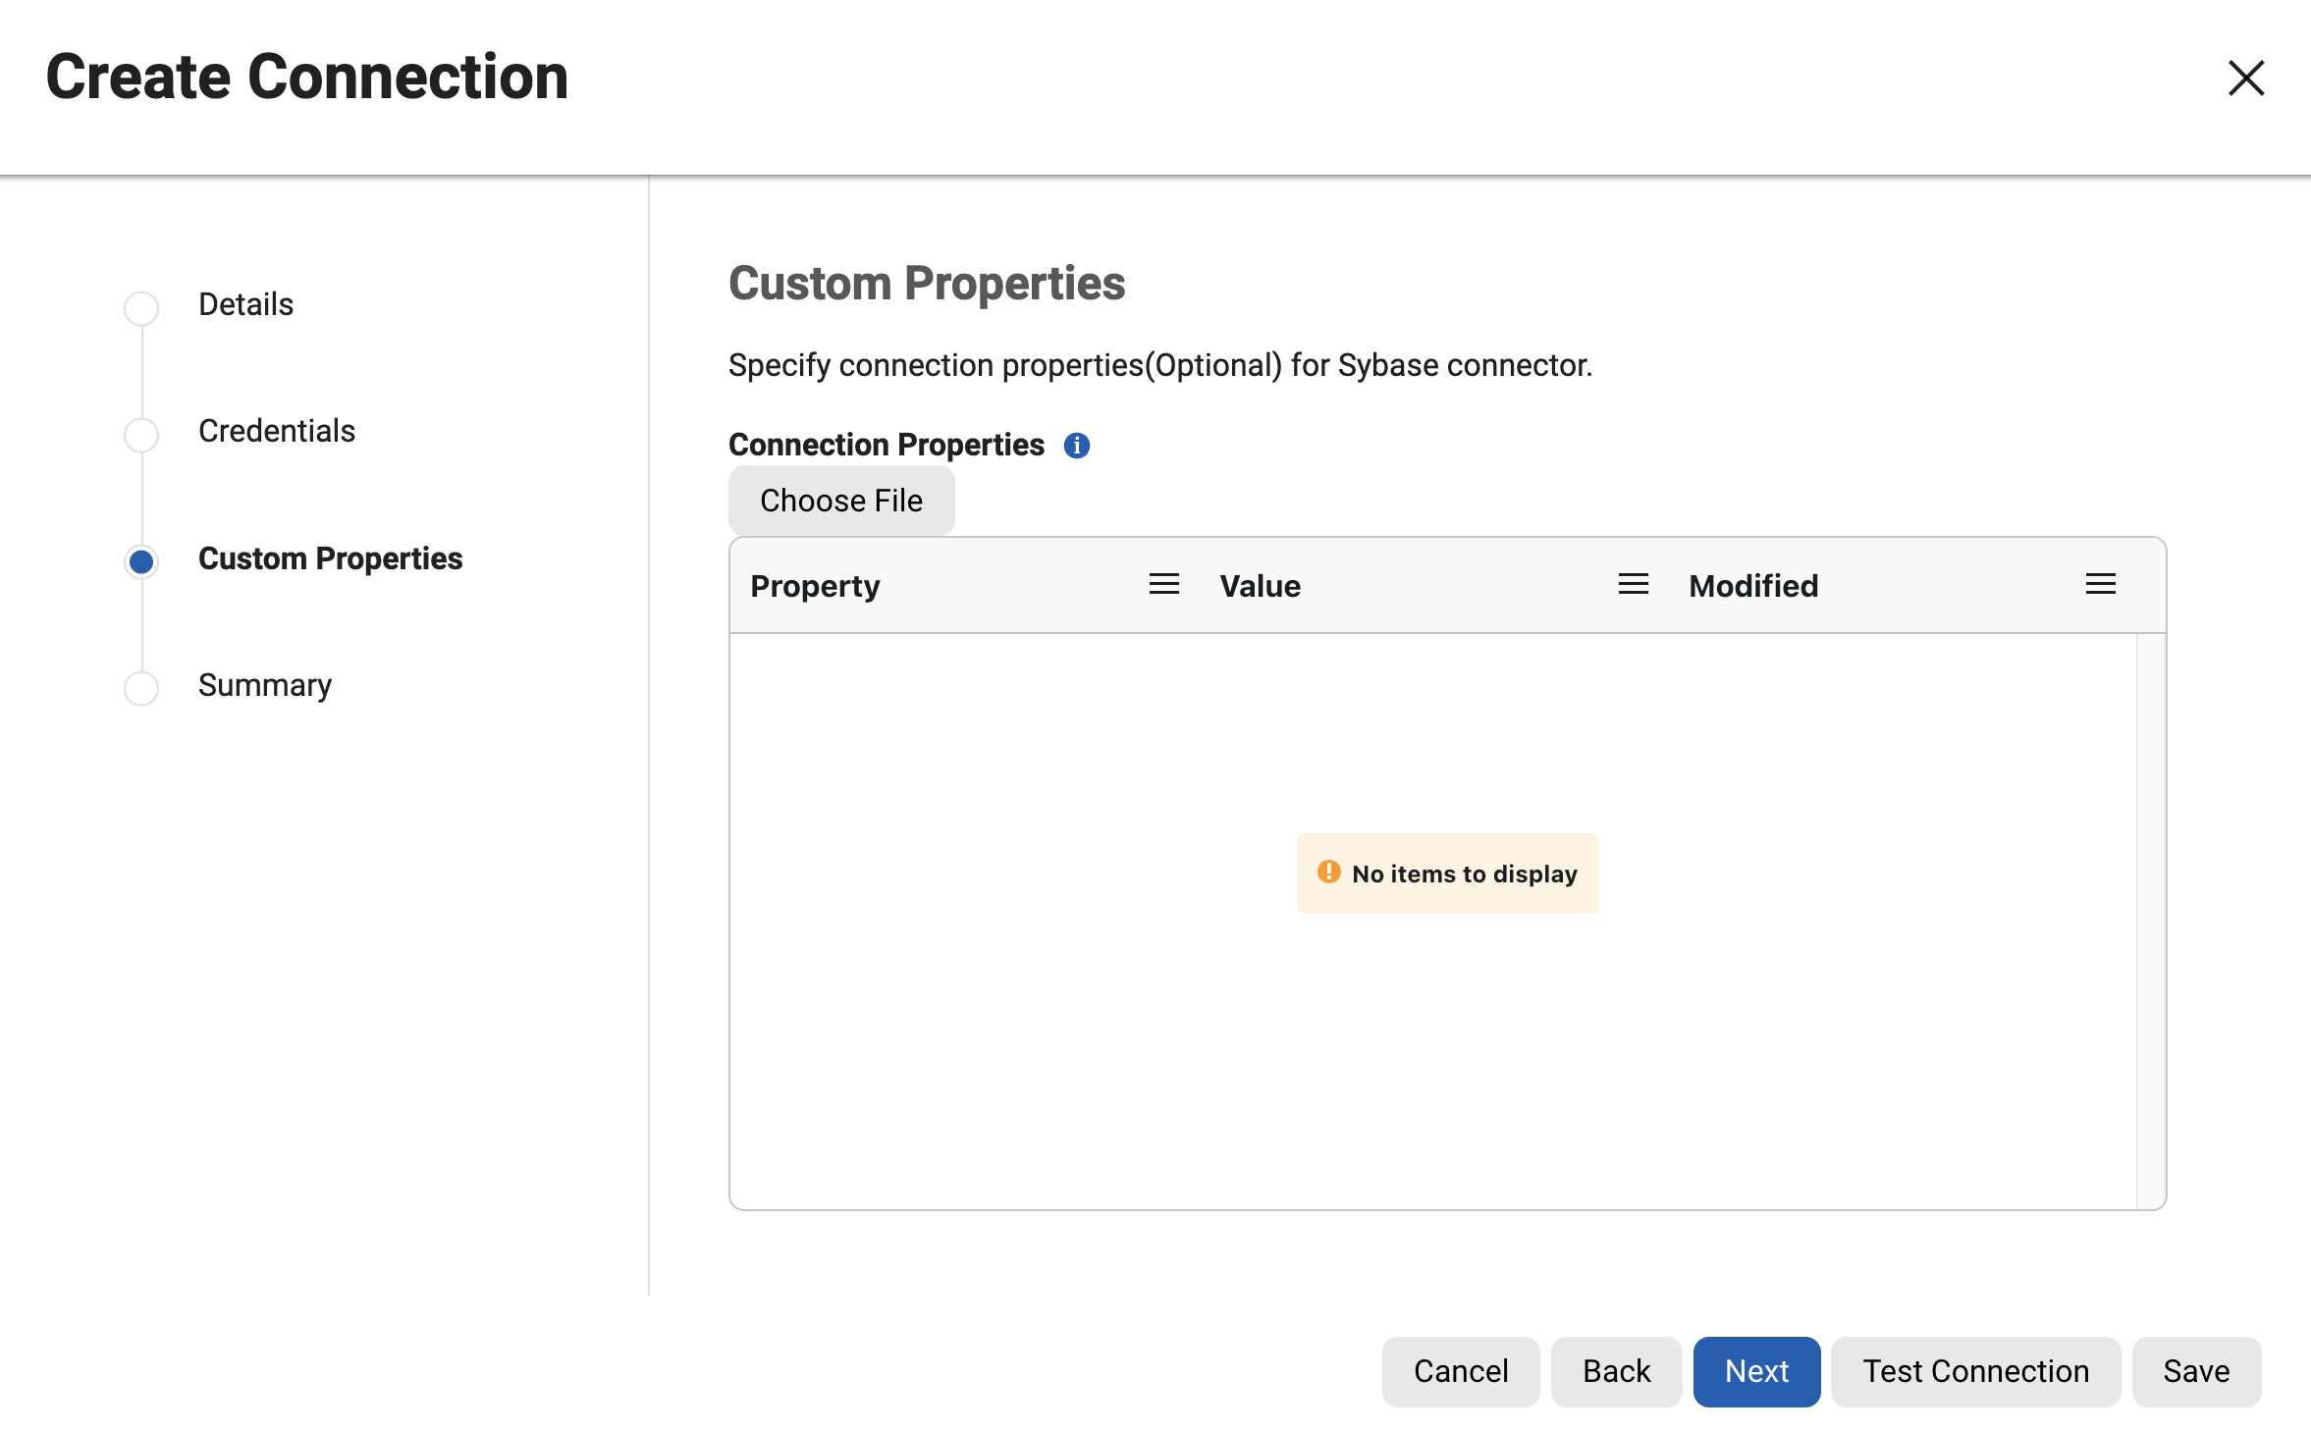Viewport: 2311px width, 1431px height.
Task: Select the Details step circle
Action: tap(141, 307)
